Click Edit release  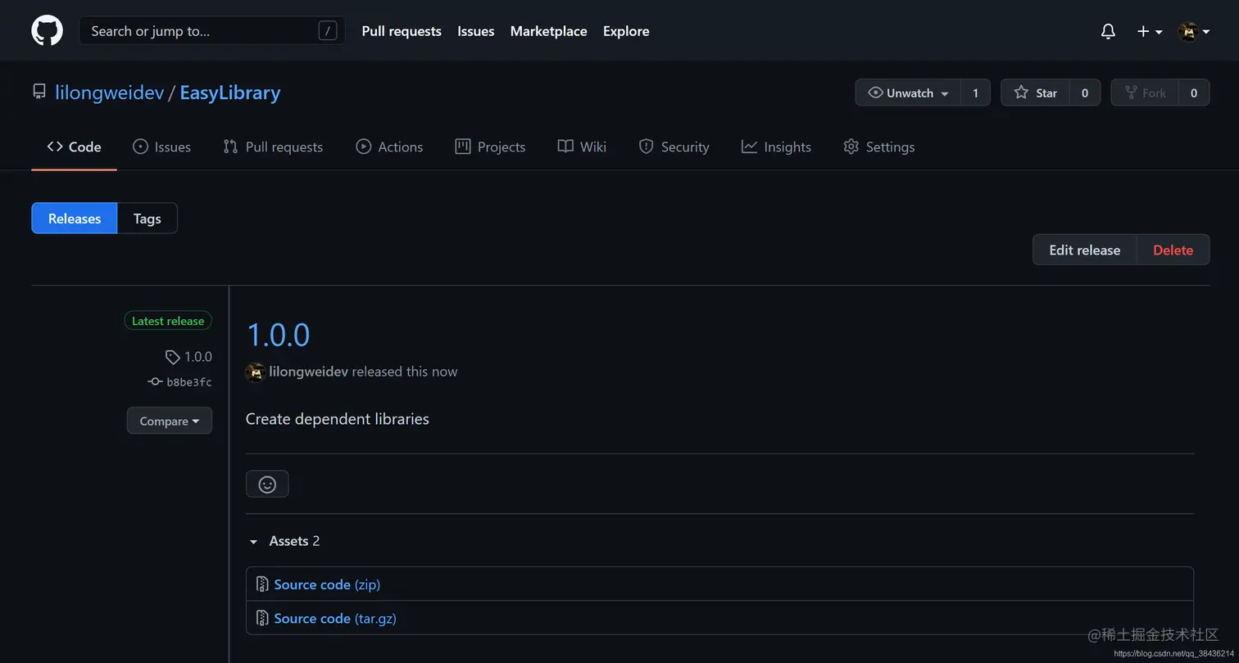(x=1084, y=250)
